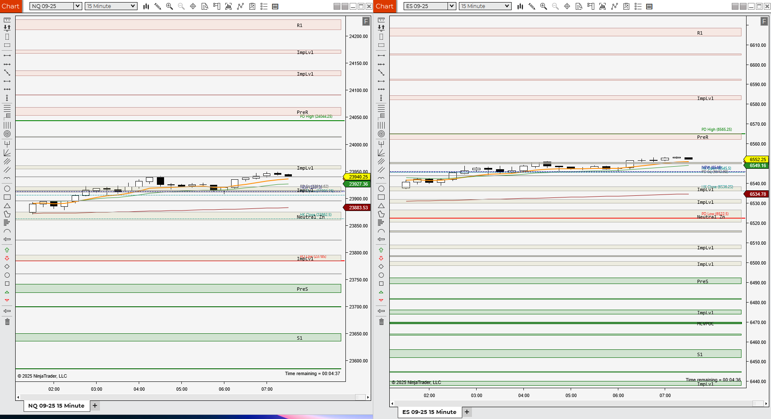Toggle the data box icon in NQ chart
This screenshot has width=771, height=419.
coord(205,6)
